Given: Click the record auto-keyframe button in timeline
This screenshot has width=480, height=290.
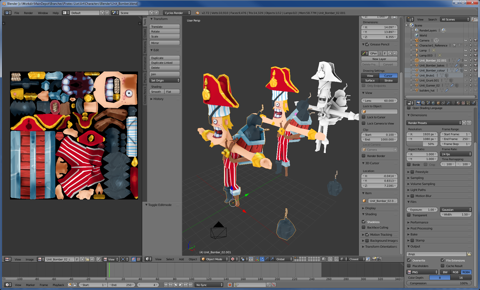Looking at the screenshot, I should pos(229,285).
